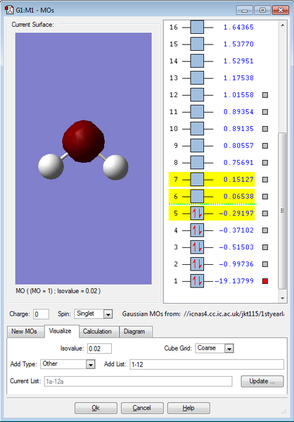The height and width of the screenshot is (422, 294).
Task: Maximize the G1:M1 - MOs window
Action: coord(262,11)
